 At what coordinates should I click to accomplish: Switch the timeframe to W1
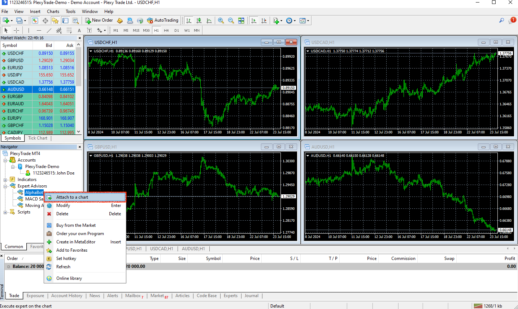187,30
